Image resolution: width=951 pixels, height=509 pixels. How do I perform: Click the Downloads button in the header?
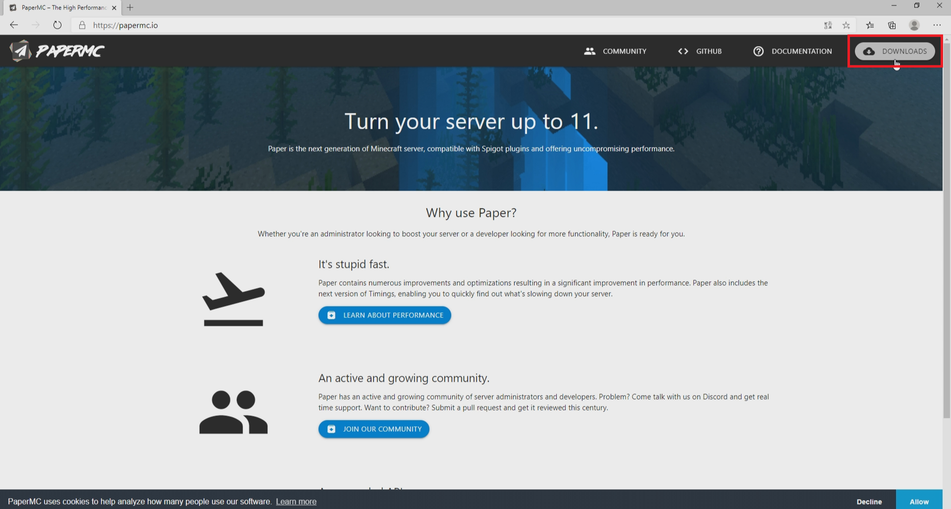pos(895,51)
